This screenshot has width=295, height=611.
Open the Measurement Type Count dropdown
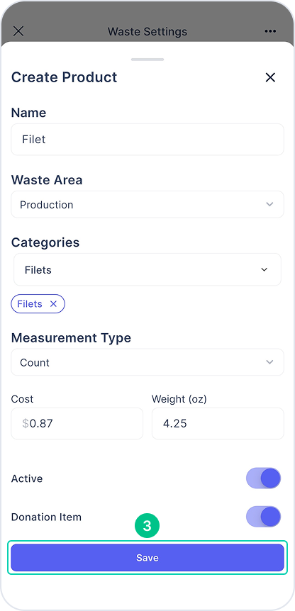coord(147,362)
